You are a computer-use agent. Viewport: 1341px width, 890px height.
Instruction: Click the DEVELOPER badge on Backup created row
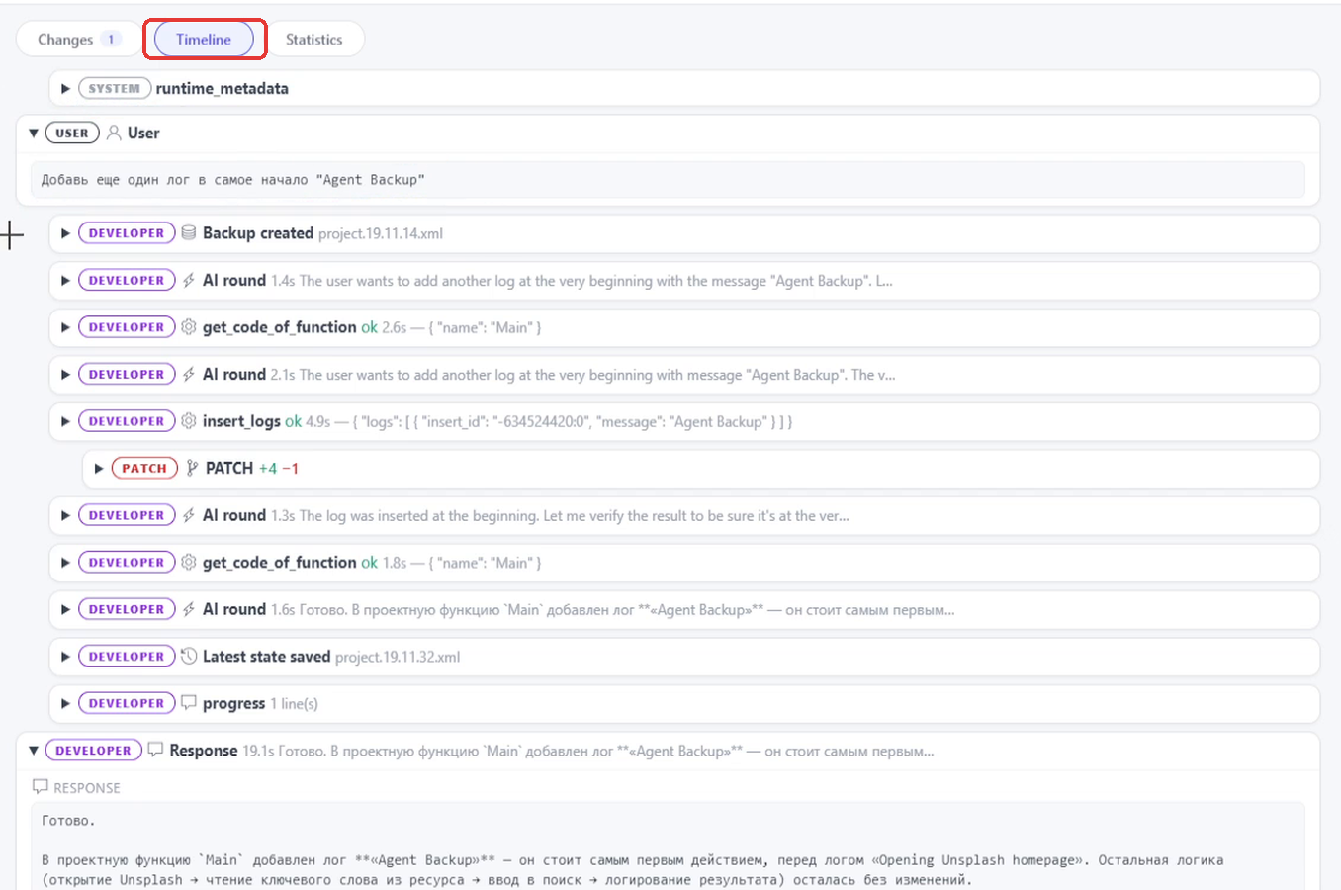tap(127, 233)
